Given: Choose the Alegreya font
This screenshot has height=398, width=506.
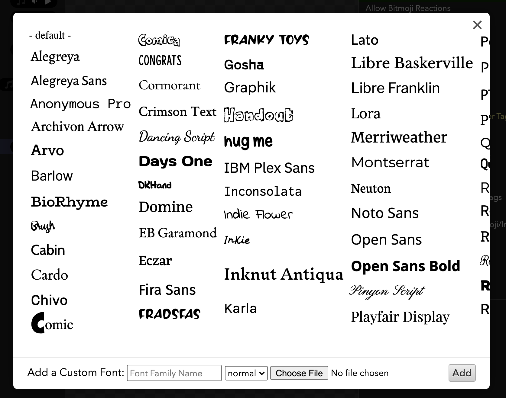Looking at the screenshot, I should (55, 57).
